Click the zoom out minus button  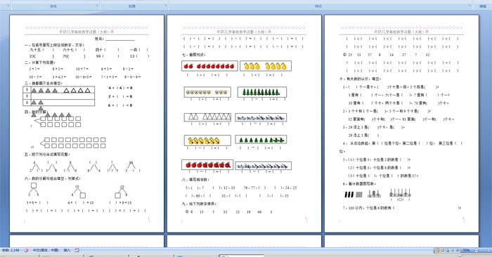477,251
